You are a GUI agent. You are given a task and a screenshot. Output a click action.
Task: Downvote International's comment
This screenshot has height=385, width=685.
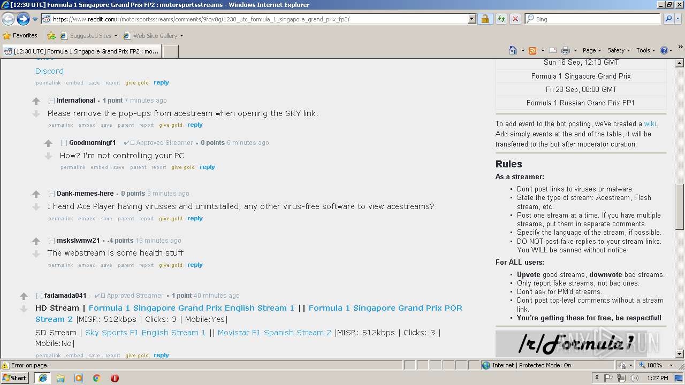click(36, 113)
